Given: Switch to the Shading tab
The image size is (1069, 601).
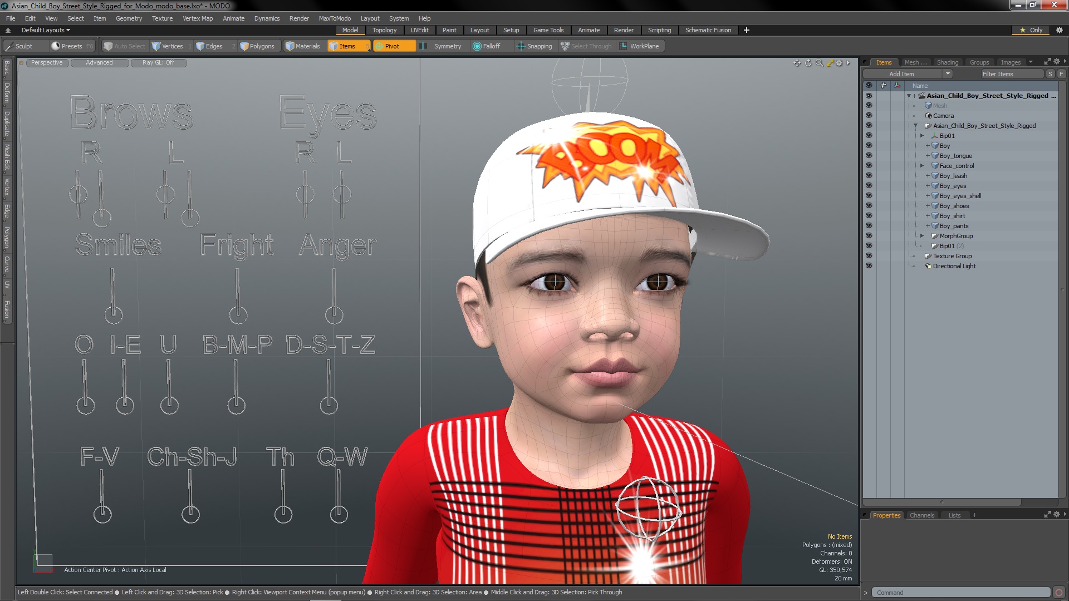Looking at the screenshot, I should coord(947,62).
